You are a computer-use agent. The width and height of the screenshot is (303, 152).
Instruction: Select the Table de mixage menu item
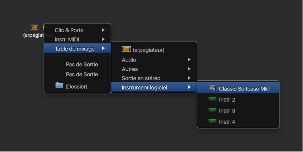75,49
